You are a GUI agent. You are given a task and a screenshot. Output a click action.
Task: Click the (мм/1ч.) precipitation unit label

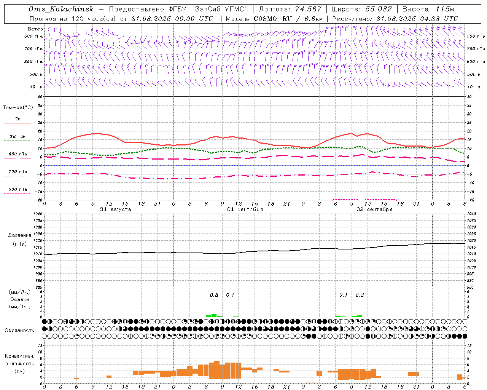pos(20,307)
